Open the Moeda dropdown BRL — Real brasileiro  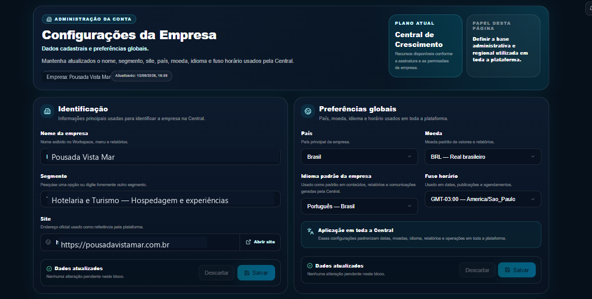[483, 157]
